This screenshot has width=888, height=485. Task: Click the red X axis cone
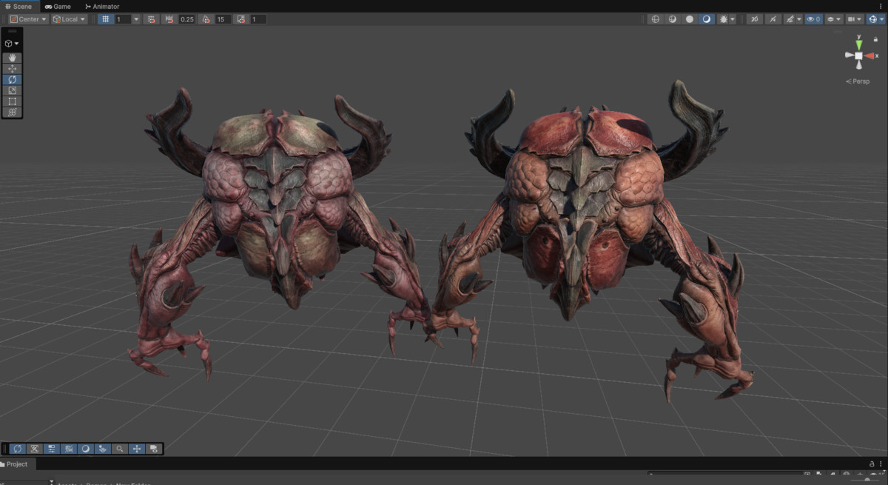tap(869, 56)
